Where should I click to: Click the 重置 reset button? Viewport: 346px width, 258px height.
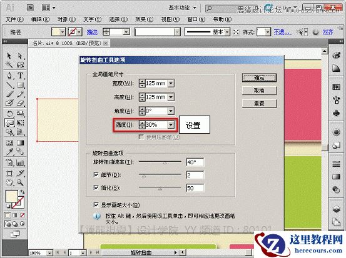pos(259,104)
